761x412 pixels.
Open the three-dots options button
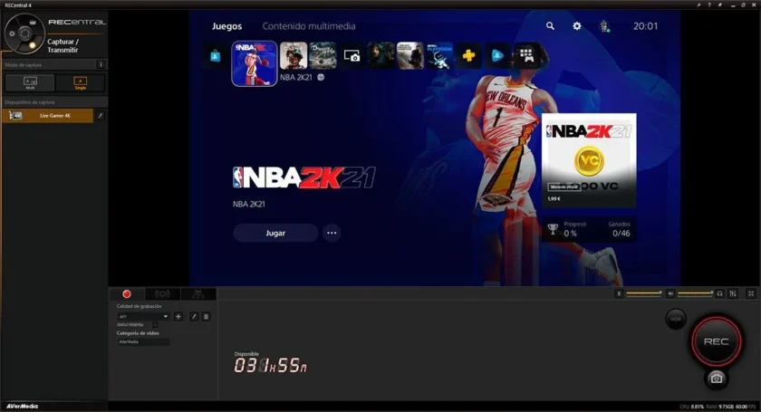pyautogui.click(x=332, y=233)
